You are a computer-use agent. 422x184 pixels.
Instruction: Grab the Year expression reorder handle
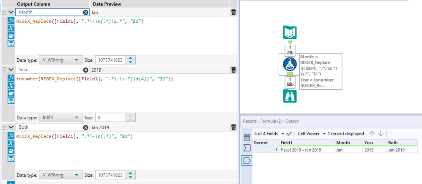point(4,70)
